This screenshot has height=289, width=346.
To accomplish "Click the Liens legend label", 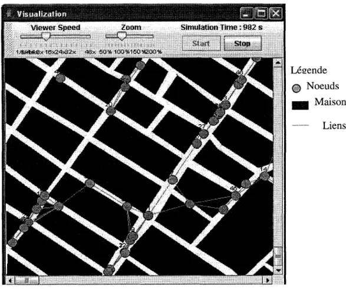I will (x=334, y=125).
